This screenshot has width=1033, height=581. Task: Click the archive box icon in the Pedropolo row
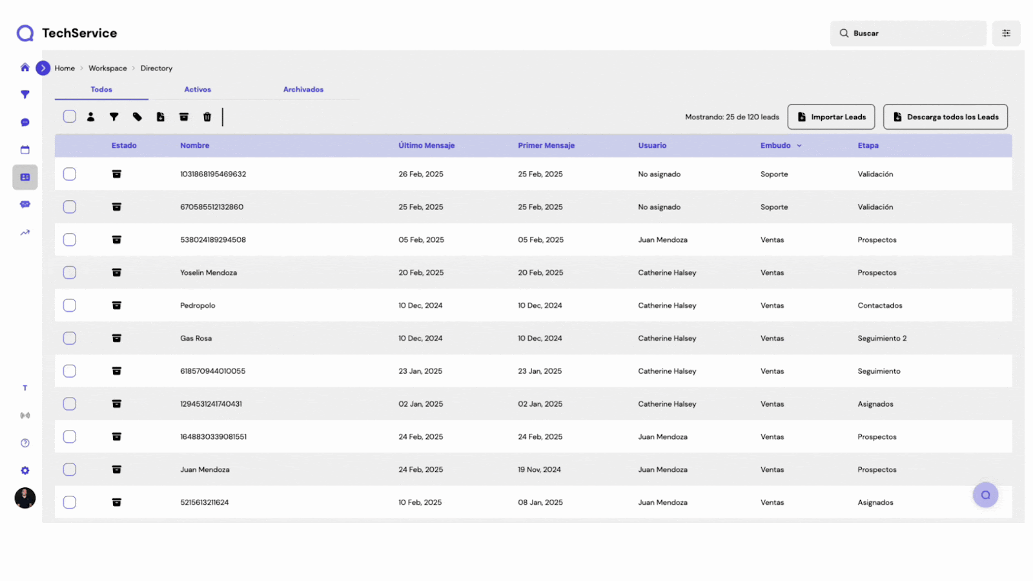(x=117, y=305)
